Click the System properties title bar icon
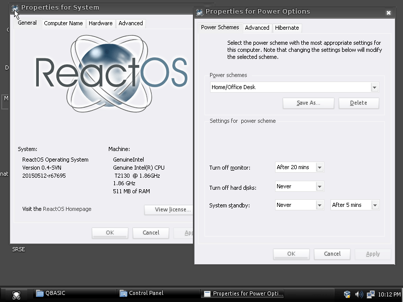The width and height of the screenshot is (403, 302). click(x=15, y=8)
